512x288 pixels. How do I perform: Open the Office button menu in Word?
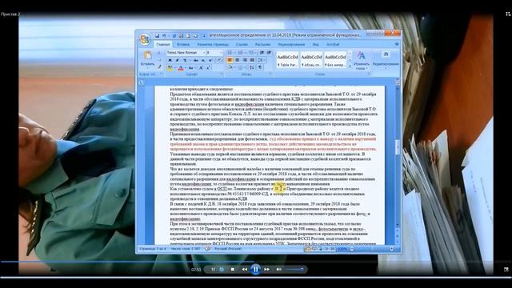[x=145, y=39]
